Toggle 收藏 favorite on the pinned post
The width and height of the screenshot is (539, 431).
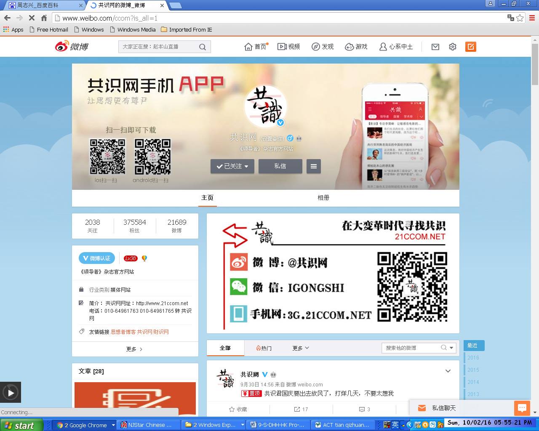point(238,409)
